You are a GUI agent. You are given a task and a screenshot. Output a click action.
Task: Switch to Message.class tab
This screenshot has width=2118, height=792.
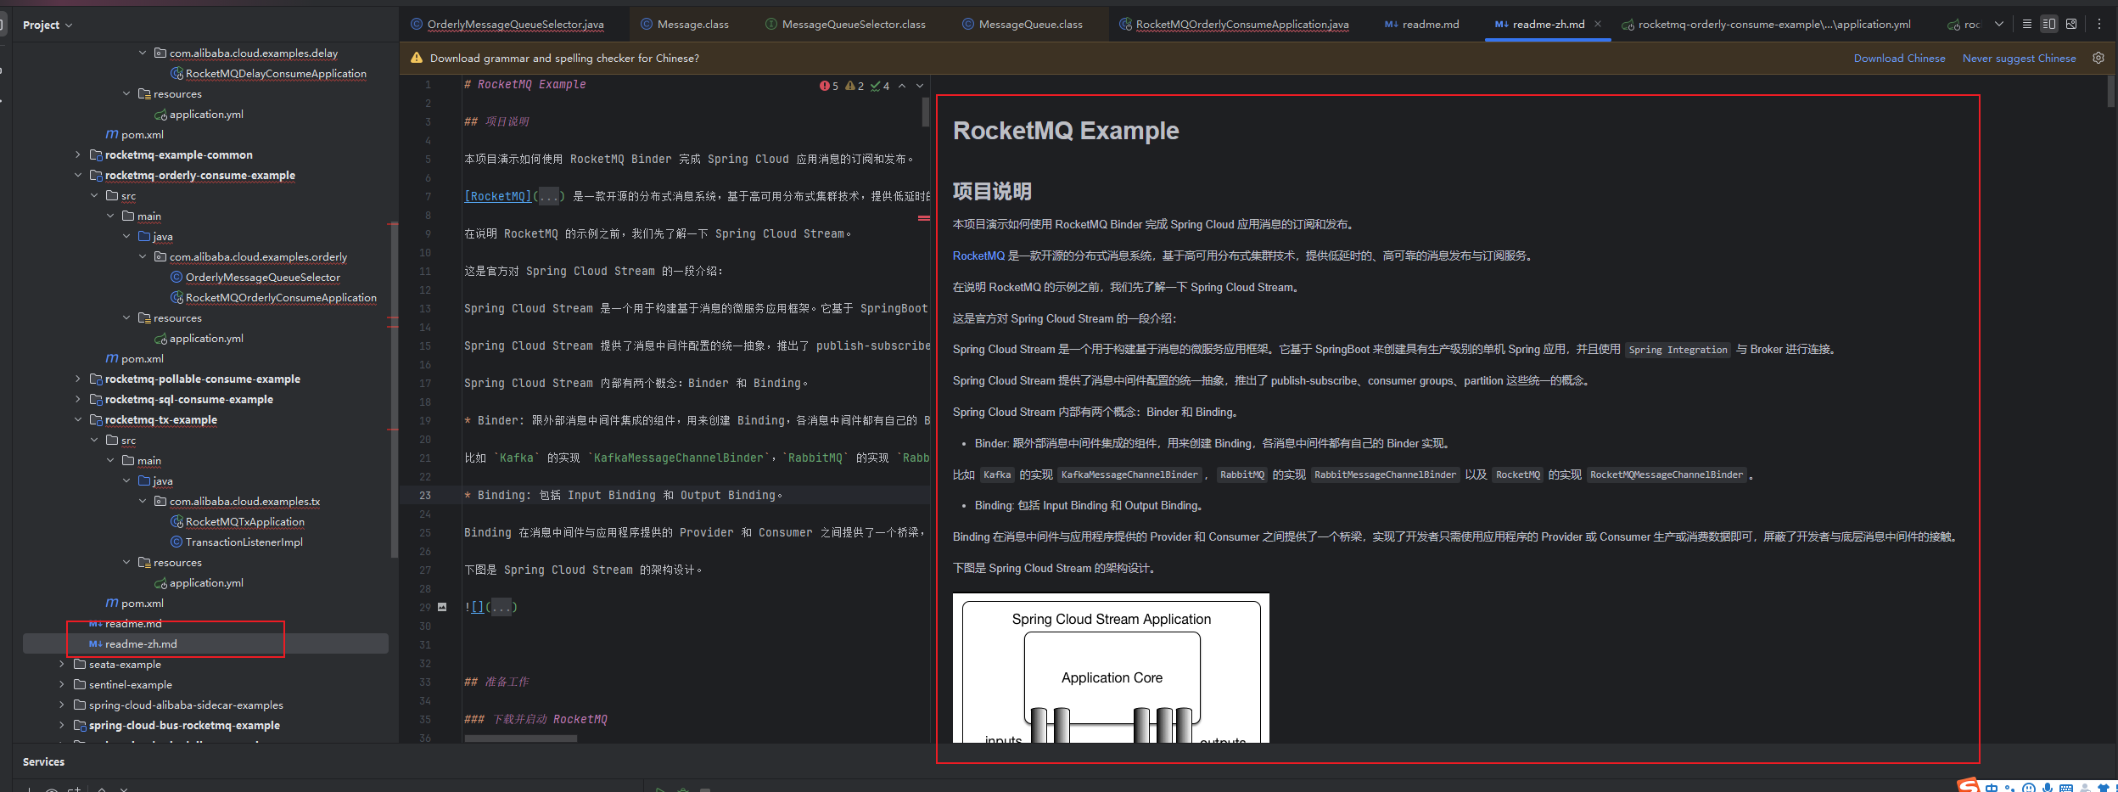click(x=685, y=24)
